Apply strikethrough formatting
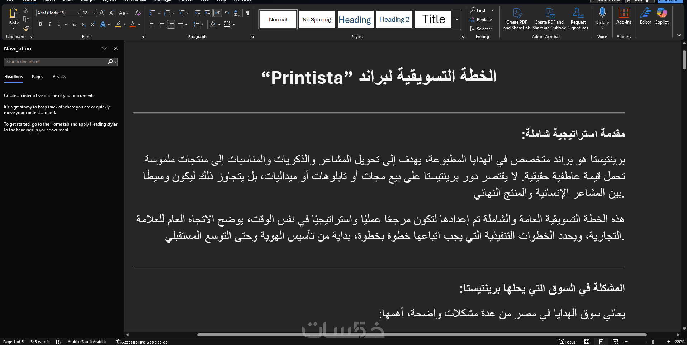The width and height of the screenshot is (687, 345). click(74, 24)
